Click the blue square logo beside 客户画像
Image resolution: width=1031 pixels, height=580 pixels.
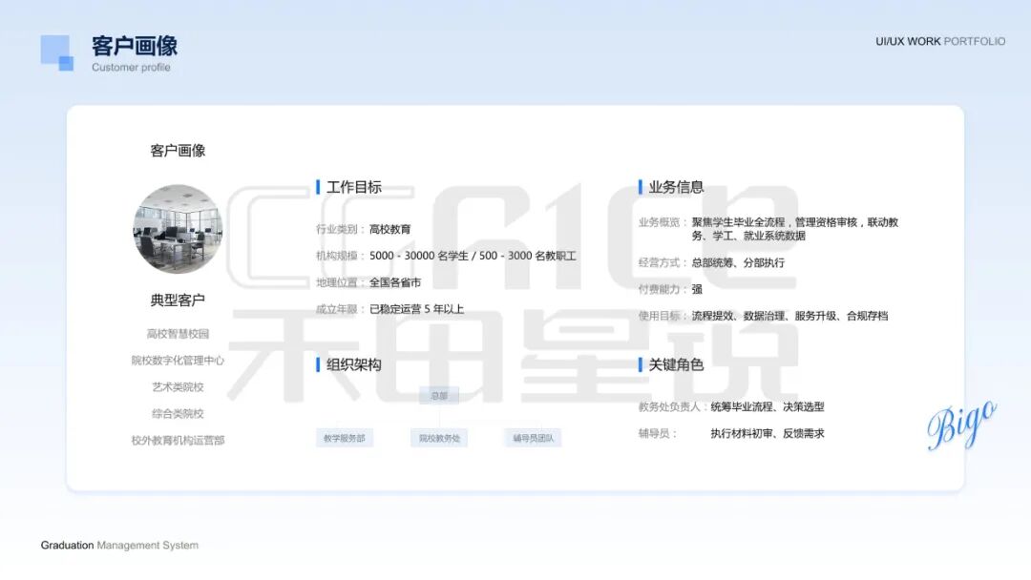56,52
